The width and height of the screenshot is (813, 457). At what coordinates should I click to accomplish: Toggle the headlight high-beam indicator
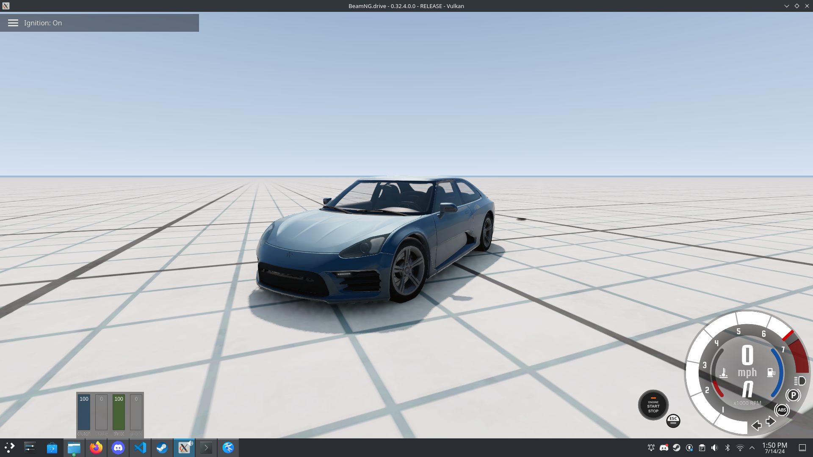799,381
